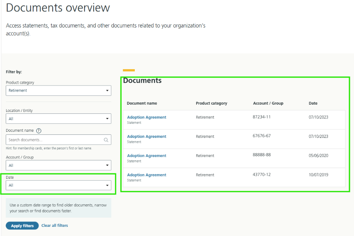This screenshot has height=236, width=354.
Task: Open Adoption Agreement for account 67676-67
Action: (x=147, y=136)
